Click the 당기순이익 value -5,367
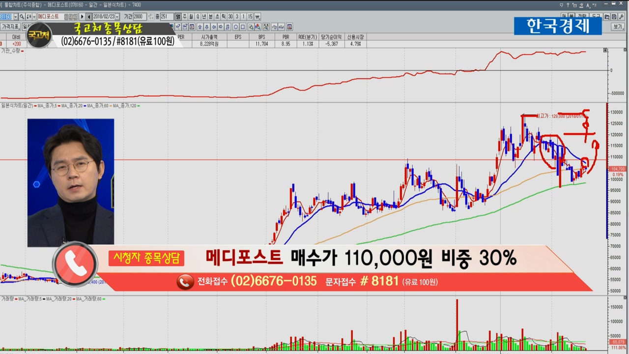The image size is (629, 354). 331,44
